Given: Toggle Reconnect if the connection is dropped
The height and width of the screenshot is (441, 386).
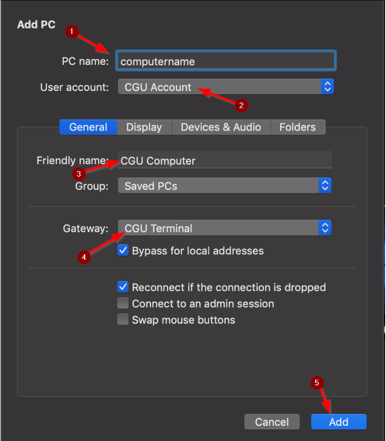Looking at the screenshot, I should coord(123,287).
